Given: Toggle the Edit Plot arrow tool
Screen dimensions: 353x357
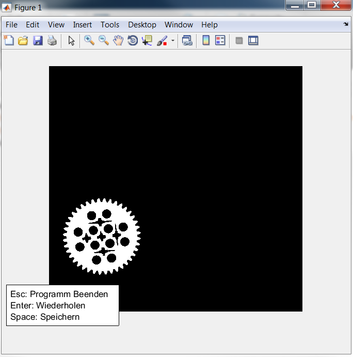Looking at the screenshot, I should (72, 40).
